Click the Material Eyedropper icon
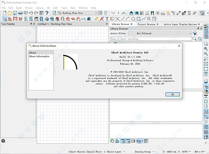This screenshot has height=154, width=209. point(178,13)
